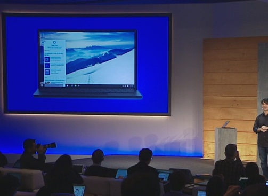Open the Recycle Bin desktop icon
Image resolution: width=268 pixels, height=196 pixels.
pos(43,36)
